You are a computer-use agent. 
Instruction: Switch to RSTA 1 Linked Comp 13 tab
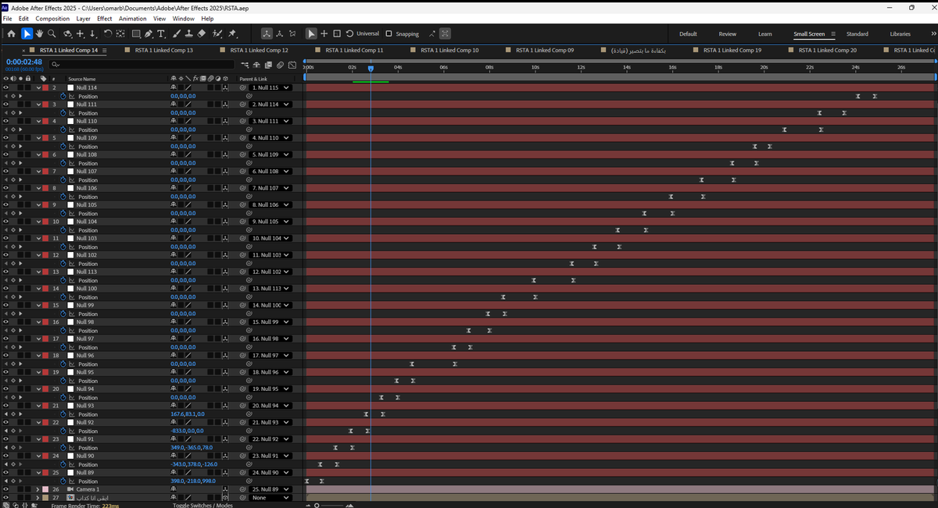(x=163, y=50)
